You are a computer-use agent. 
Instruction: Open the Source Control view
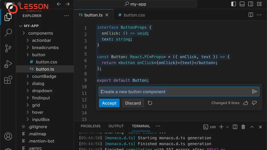click(x=8, y=48)
